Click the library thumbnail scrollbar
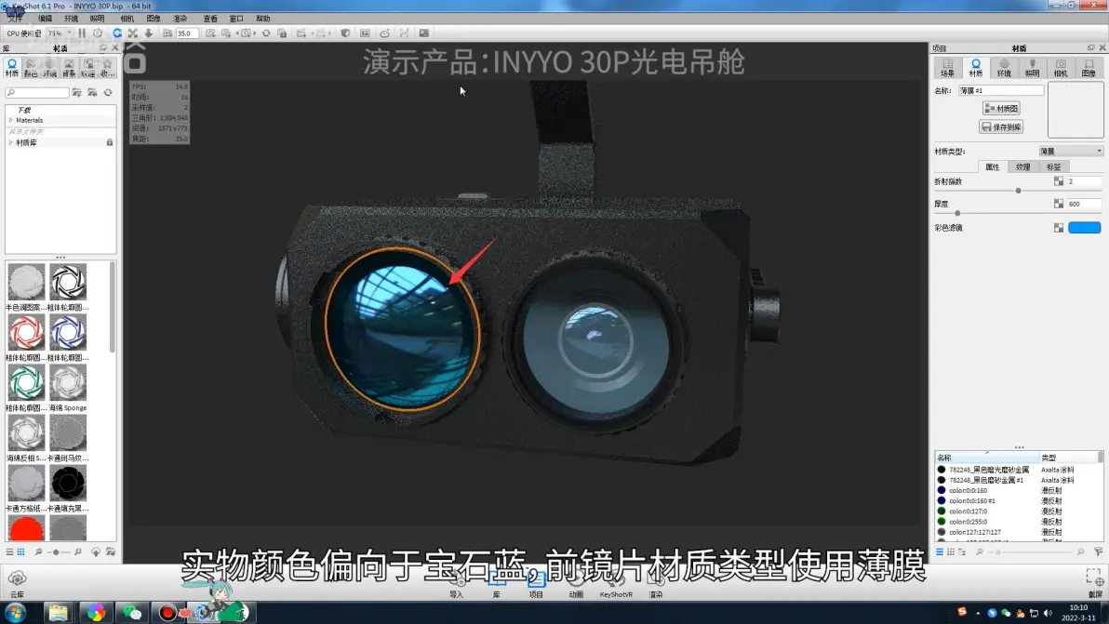 (x=113, y=306)
